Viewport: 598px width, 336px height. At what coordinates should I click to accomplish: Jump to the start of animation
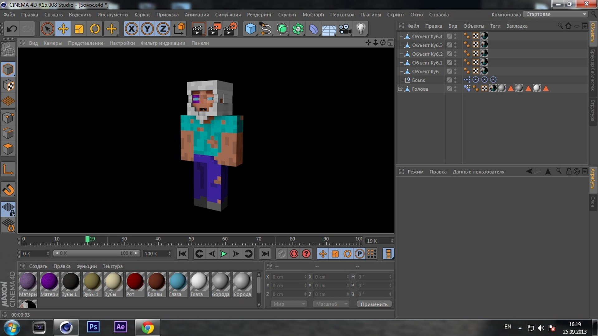click(x=183, y=254)
